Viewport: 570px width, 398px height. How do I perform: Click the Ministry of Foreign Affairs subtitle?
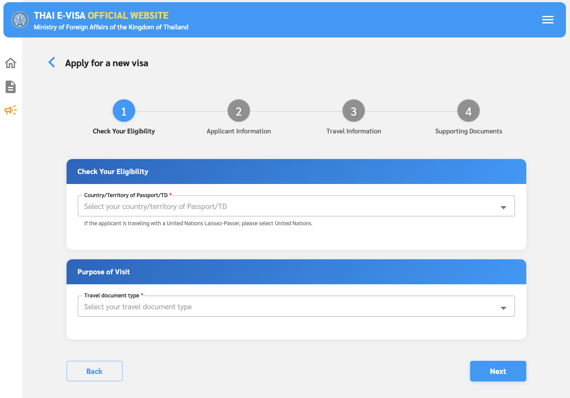click(111, 27)
